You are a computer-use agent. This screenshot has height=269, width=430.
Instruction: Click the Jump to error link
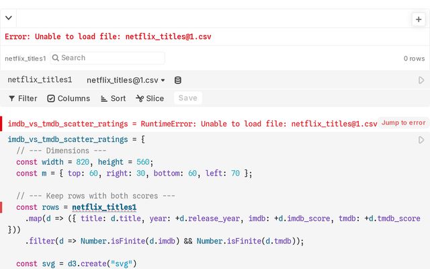tap(403, 122)
